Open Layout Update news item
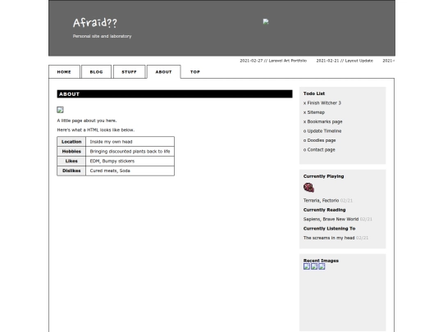The width and height of the screenshot is (443, 332). (345, 61)
